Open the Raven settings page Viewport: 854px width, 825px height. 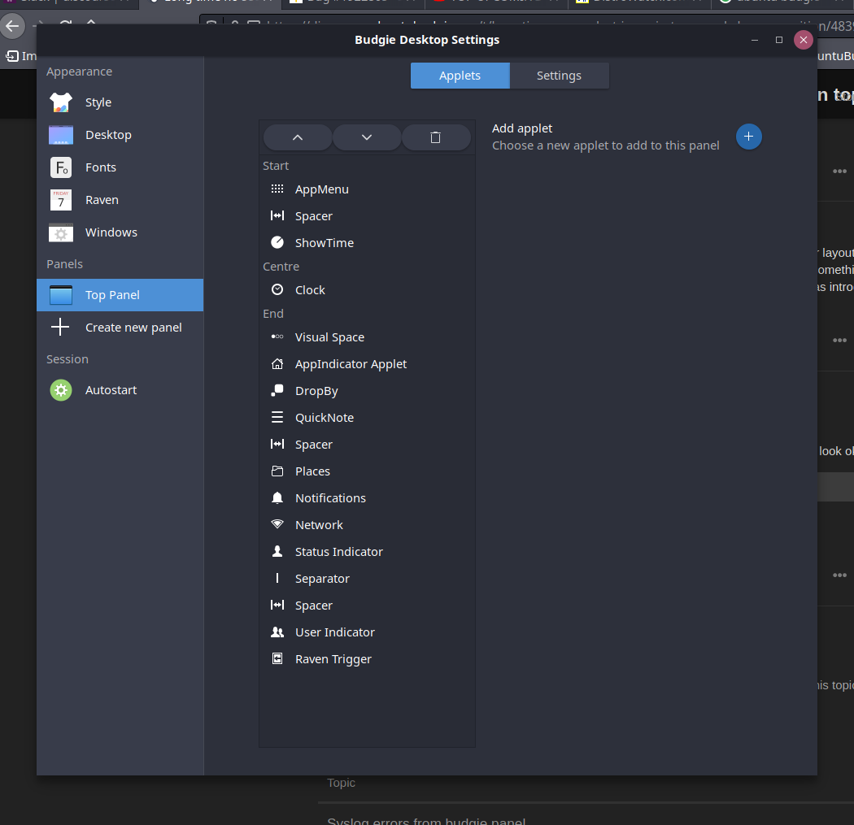tap(120, 200)
